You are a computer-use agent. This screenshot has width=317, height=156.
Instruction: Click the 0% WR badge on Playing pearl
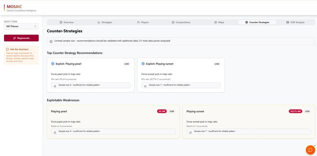[162, 111]
